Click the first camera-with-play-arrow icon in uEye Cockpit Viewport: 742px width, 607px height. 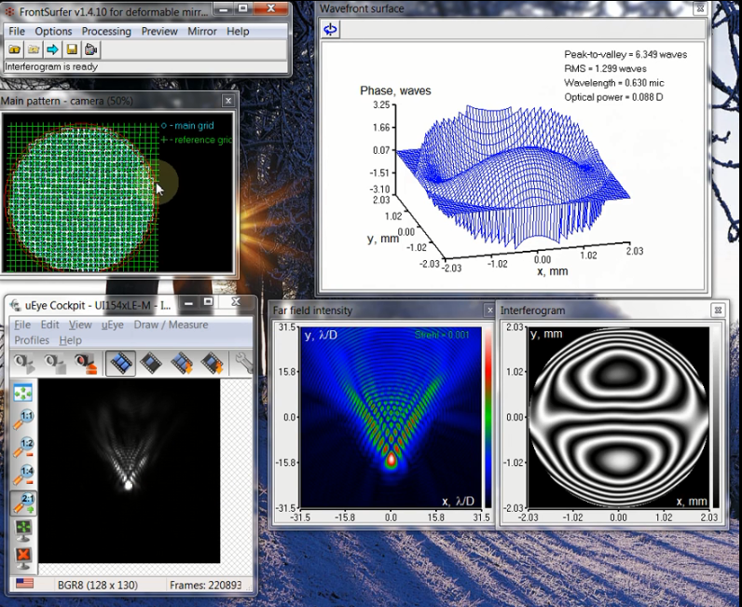(x=23, y=364)
